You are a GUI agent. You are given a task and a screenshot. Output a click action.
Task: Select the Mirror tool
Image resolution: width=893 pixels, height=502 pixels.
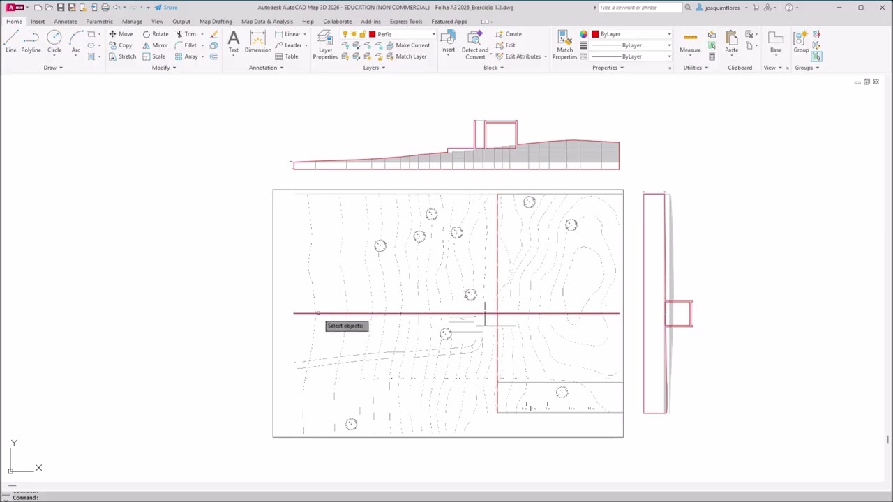[155, 45]
